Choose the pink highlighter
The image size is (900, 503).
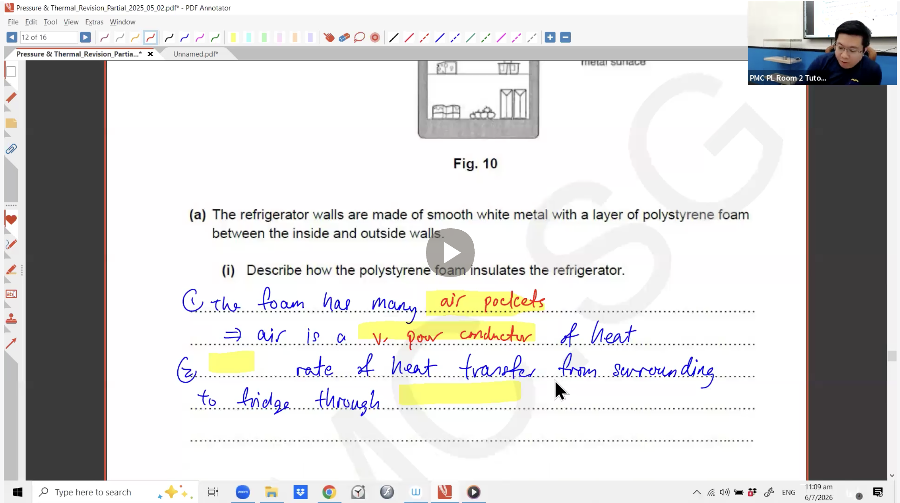pyautogui.click(x=279, y=37)
